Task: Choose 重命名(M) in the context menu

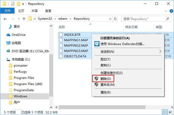Action: point(107,85)
